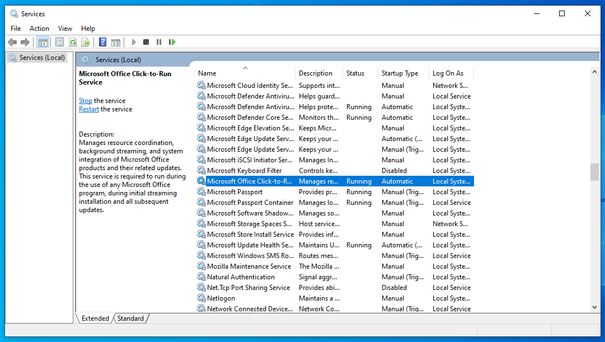Click the Stop Service square icon

[146, 42]
